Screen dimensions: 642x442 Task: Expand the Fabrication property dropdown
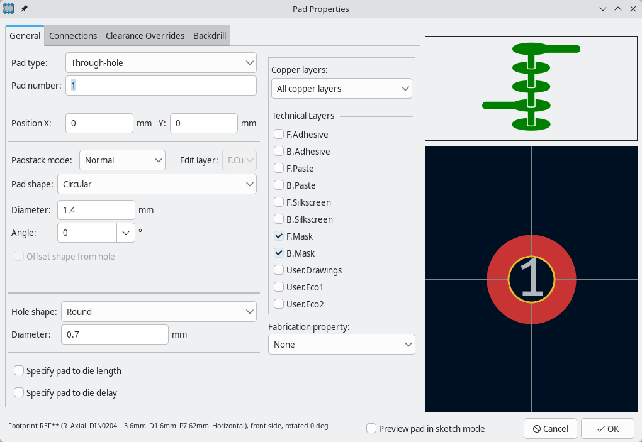[x=341, y=345]
